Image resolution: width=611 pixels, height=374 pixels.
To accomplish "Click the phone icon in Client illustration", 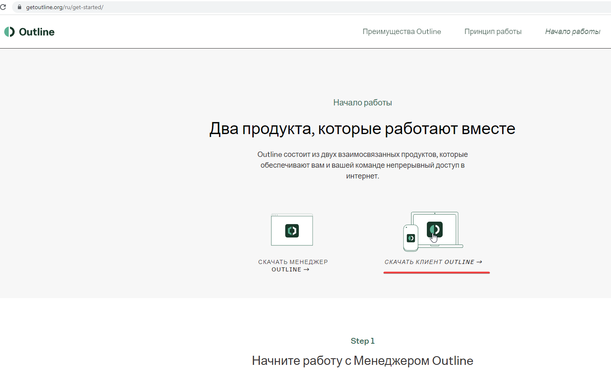I will [x=411, y=238].
